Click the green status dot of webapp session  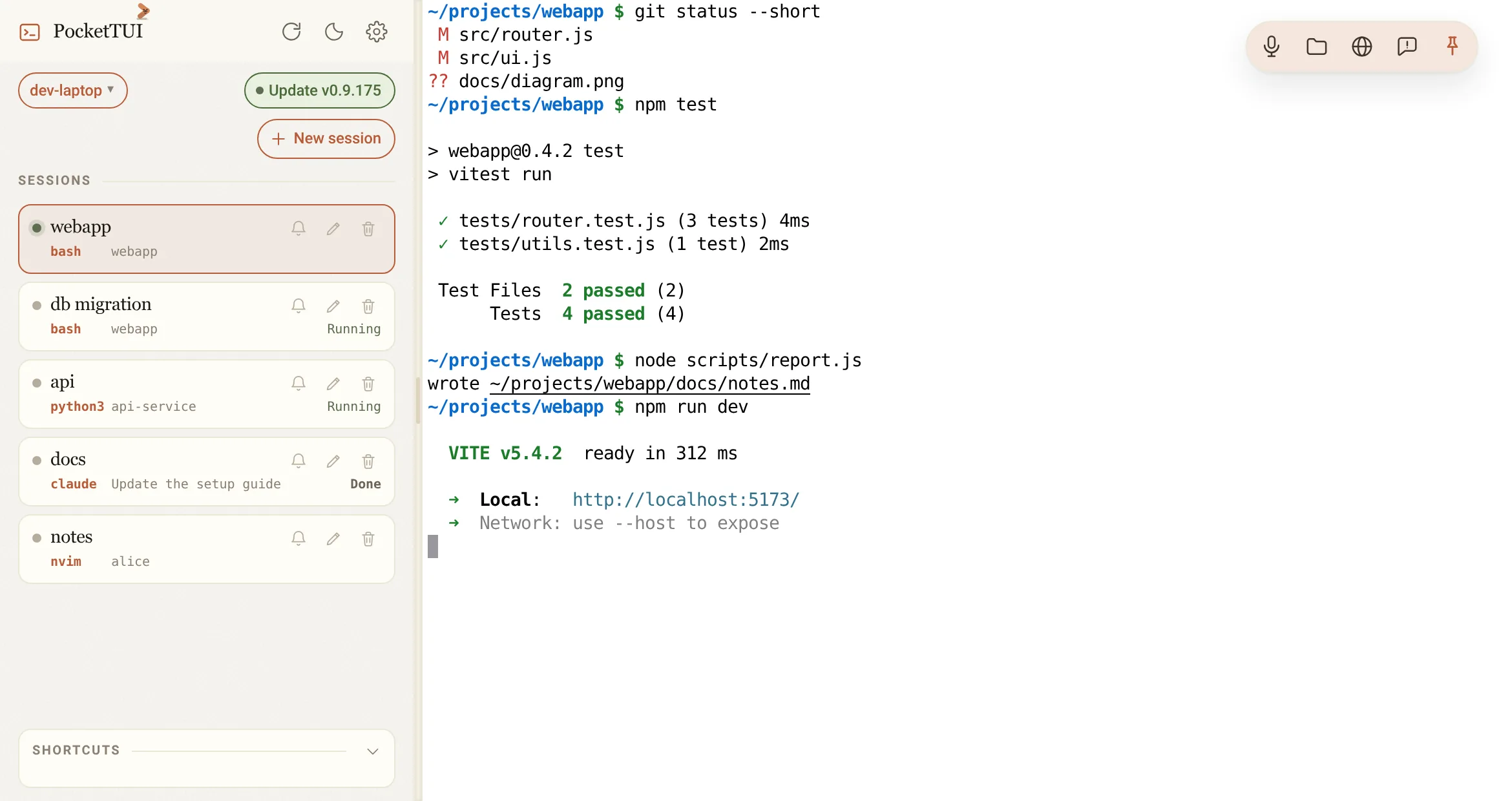click(37, 227)
